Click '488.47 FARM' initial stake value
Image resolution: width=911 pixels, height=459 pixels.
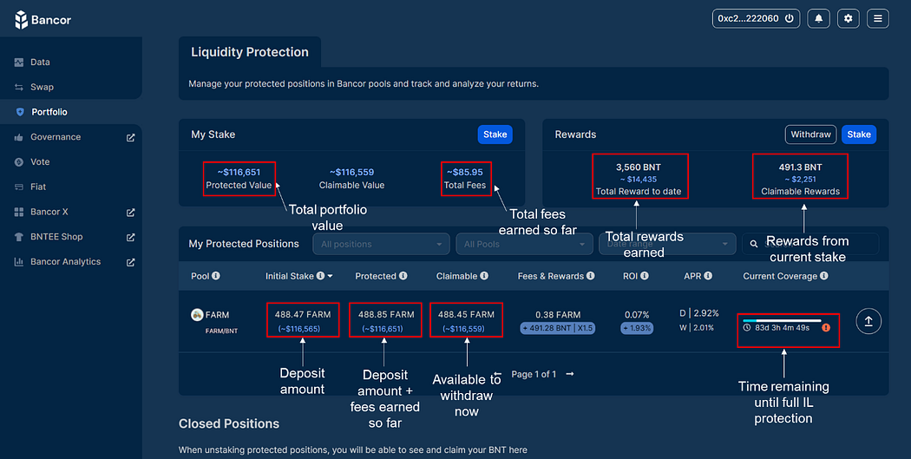point(303,314)
